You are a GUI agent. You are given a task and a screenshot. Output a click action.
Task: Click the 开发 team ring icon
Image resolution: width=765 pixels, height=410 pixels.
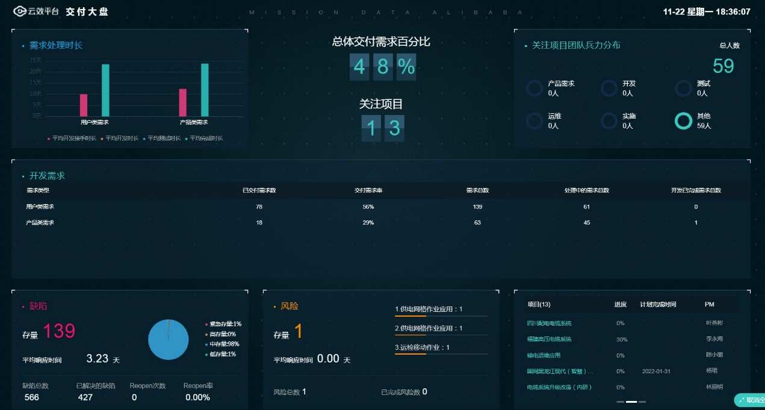(x=609, y=89)
